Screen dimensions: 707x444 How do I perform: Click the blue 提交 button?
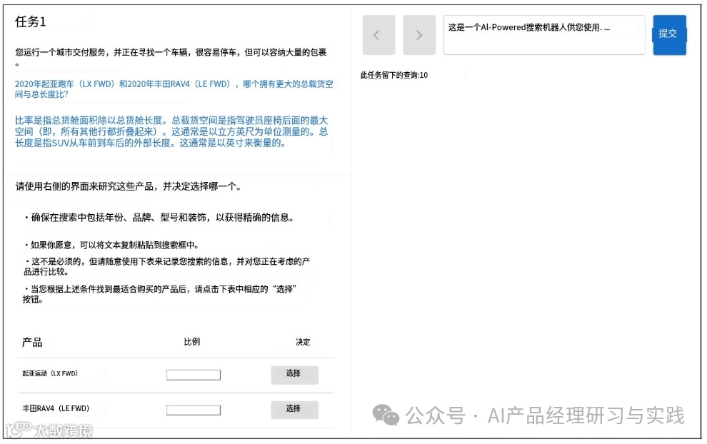[670, 35]
